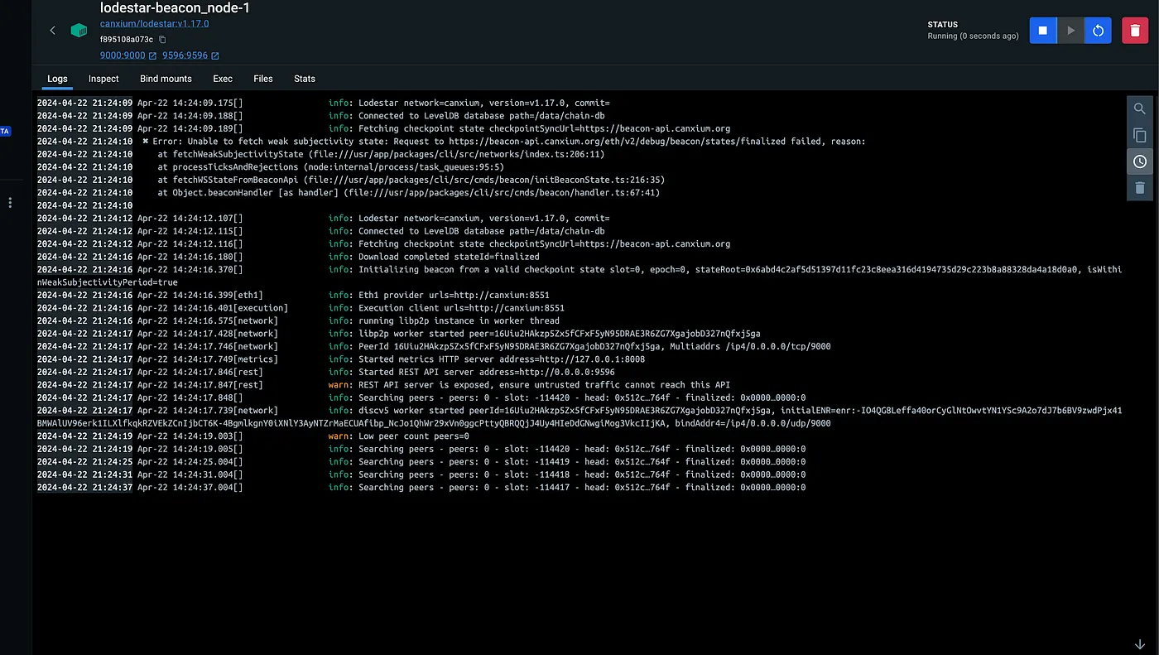Image resolution: width=1159 pixels, height=655 pixels.
Task: Copy logs to clipboard
Action: point(1140,135)
